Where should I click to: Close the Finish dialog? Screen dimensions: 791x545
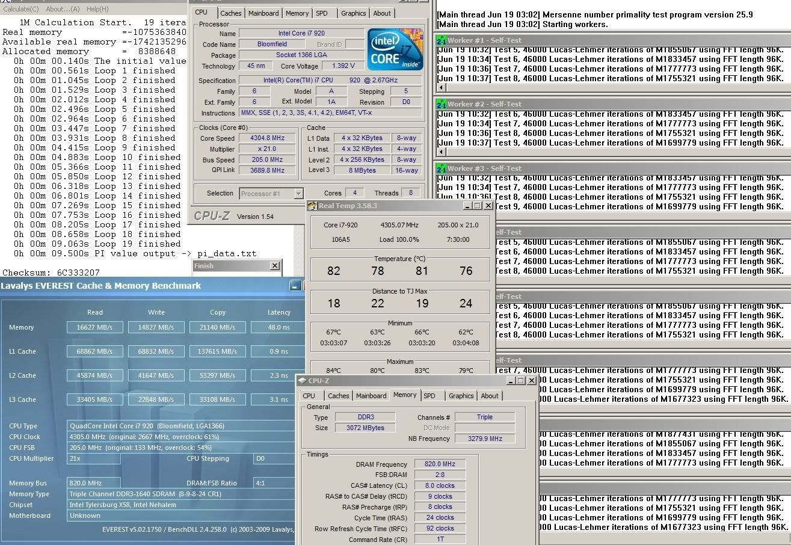(x=275, y=266)
